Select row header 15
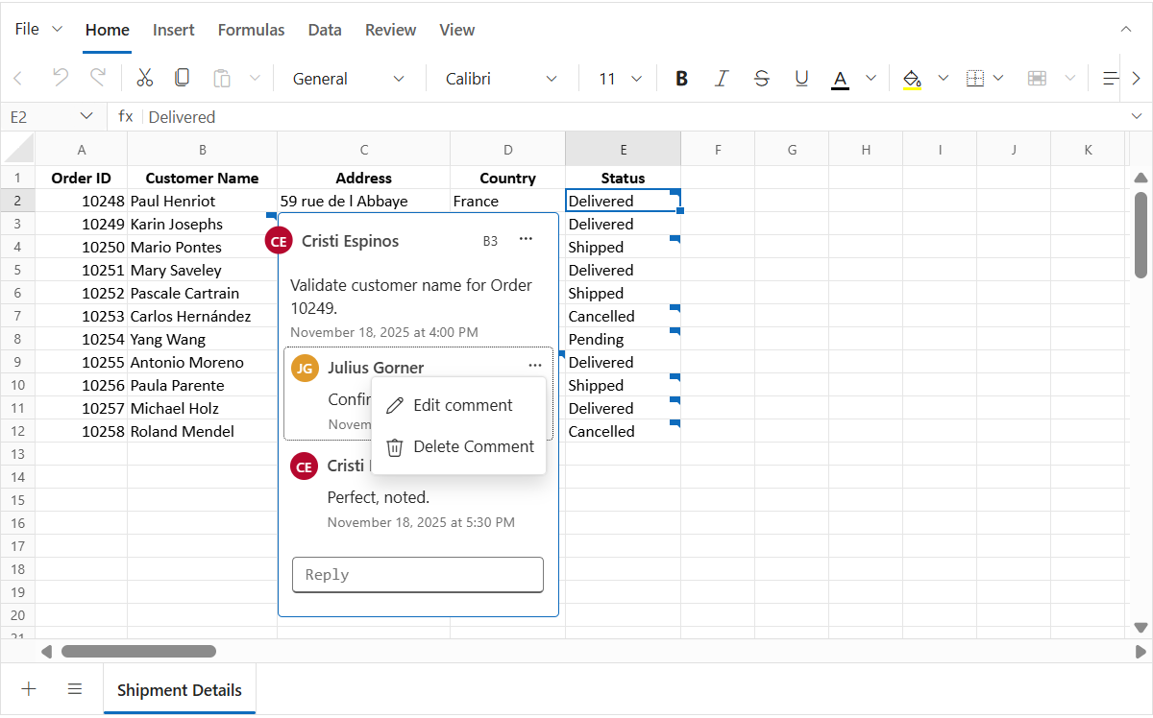The width and height of the screenshot is (1153, 718). (17, 500)
